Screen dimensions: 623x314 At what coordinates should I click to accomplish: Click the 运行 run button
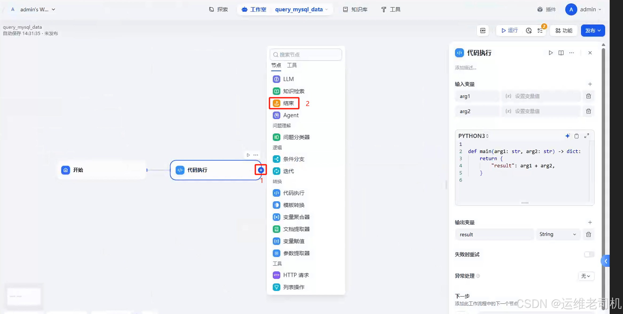click(509, 30)
